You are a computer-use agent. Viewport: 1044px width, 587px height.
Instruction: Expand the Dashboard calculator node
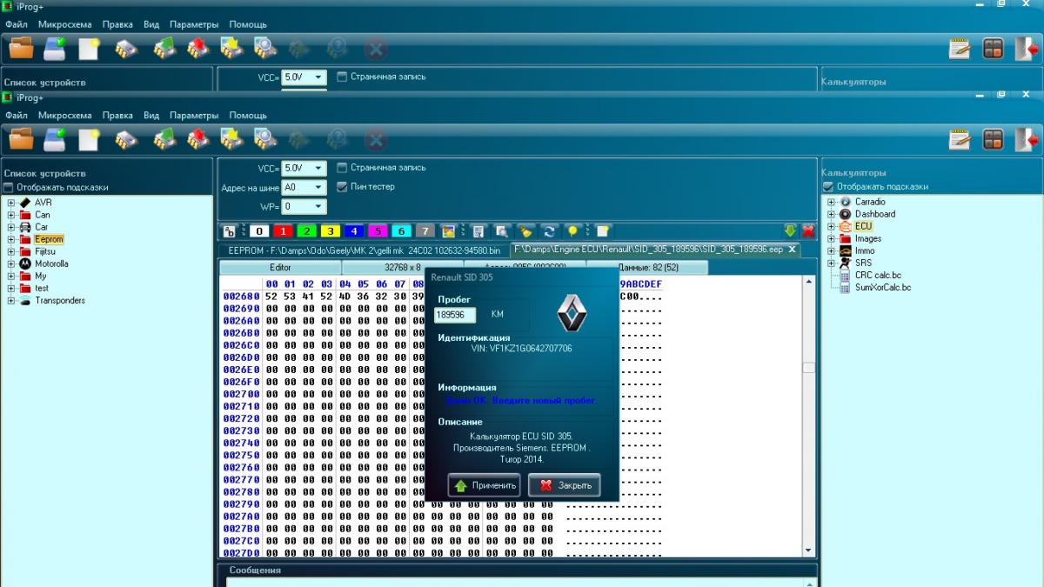pyautogui.click(x=831, y=214)
